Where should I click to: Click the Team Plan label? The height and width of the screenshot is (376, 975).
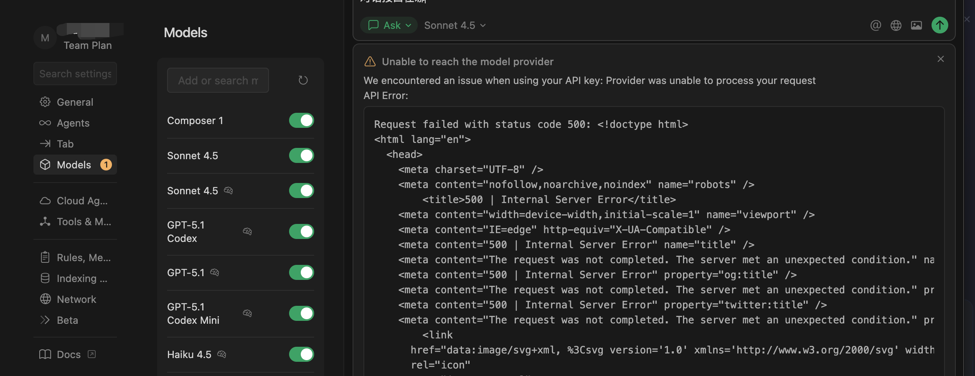click(x=88, y=46)
